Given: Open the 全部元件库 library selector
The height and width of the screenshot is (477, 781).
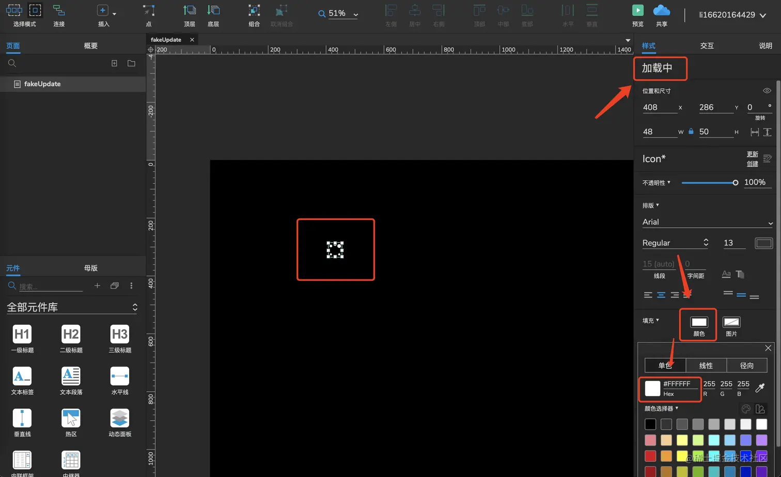Looking at the screenshot, I should [x=72, y=307].
